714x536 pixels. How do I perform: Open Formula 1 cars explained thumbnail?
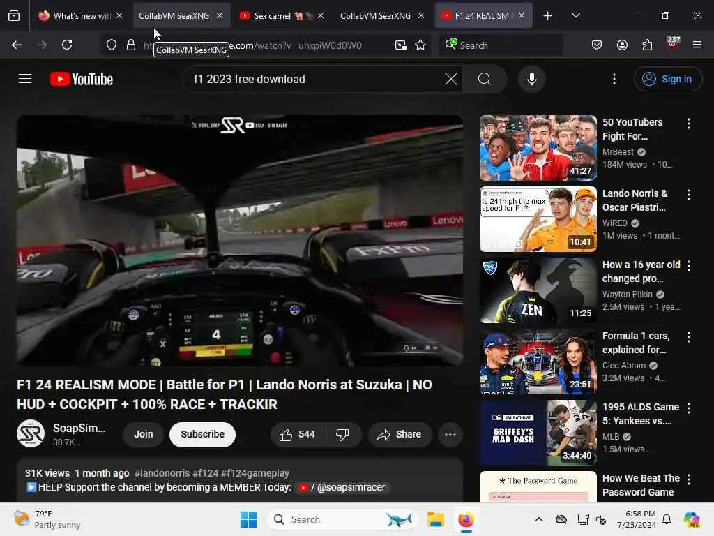click(x=538, y=362)
